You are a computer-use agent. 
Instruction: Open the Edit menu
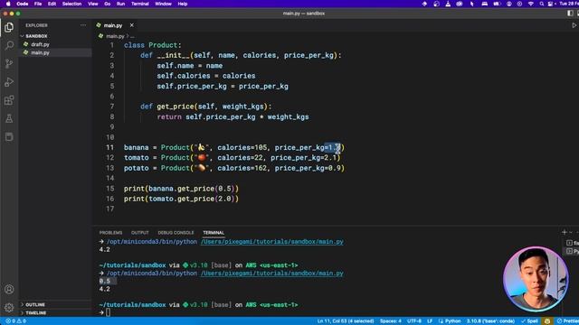pos(52,4)
